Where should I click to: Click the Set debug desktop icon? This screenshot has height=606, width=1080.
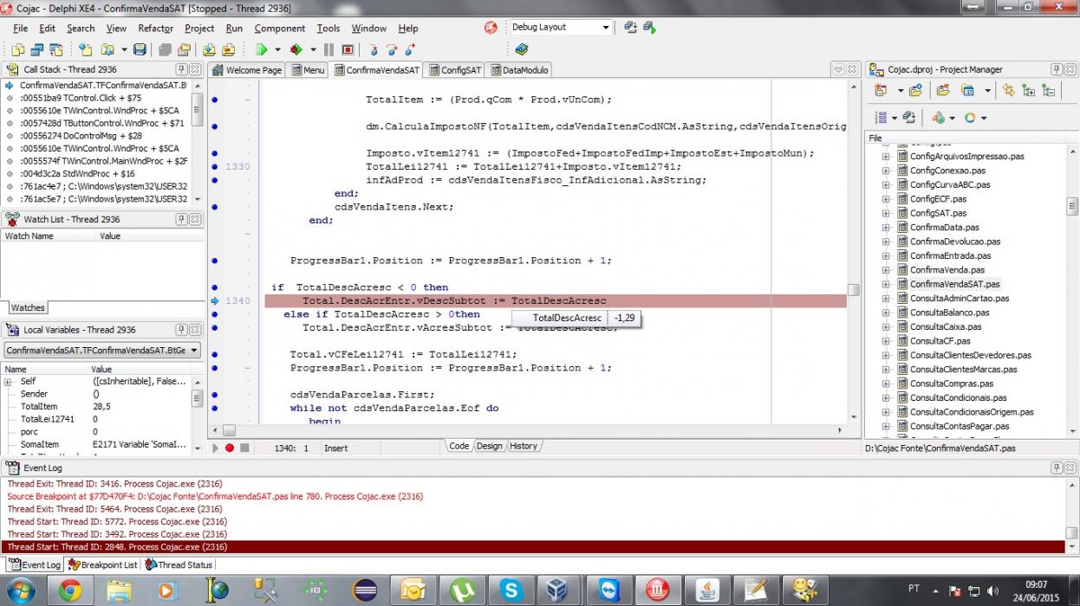pyautogui.click(x=649, y=28)
